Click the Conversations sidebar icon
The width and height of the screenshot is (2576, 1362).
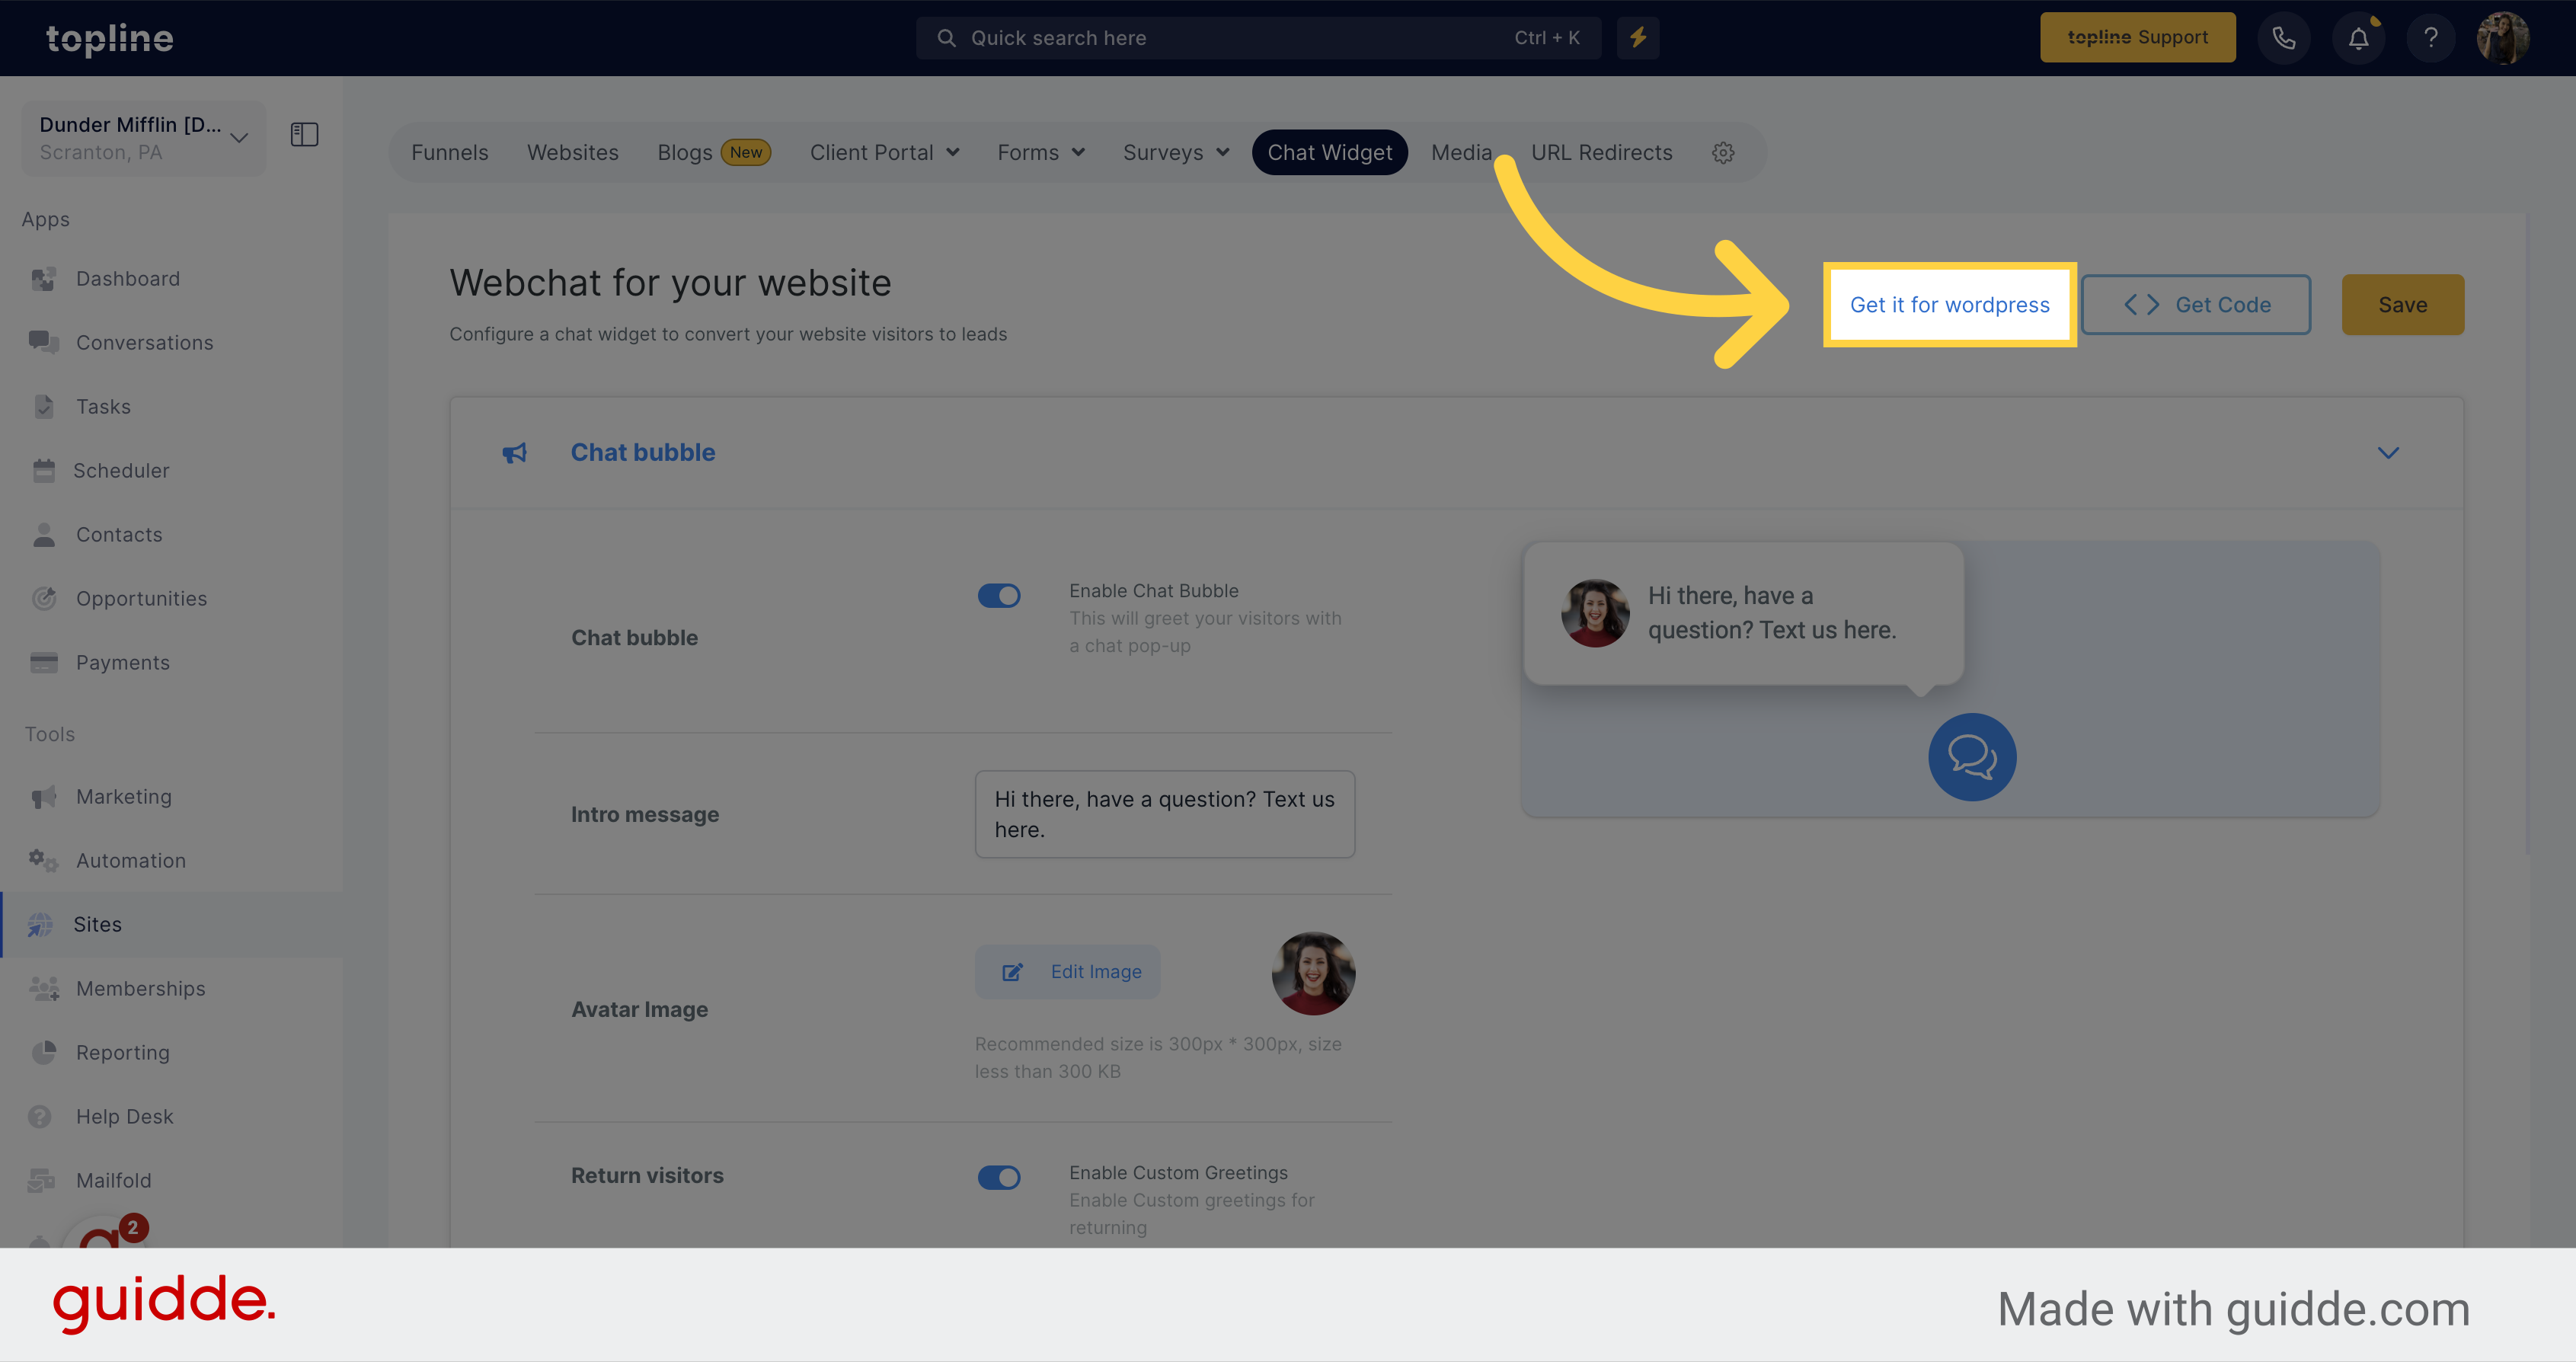pos(44,341)
